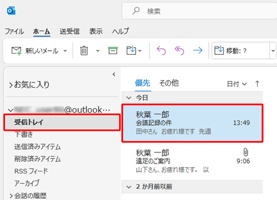The height and width of the screenshot is (200, 277).
Task: Open the ヘルプ ribbon tab
Action: (x=120, y=31)
